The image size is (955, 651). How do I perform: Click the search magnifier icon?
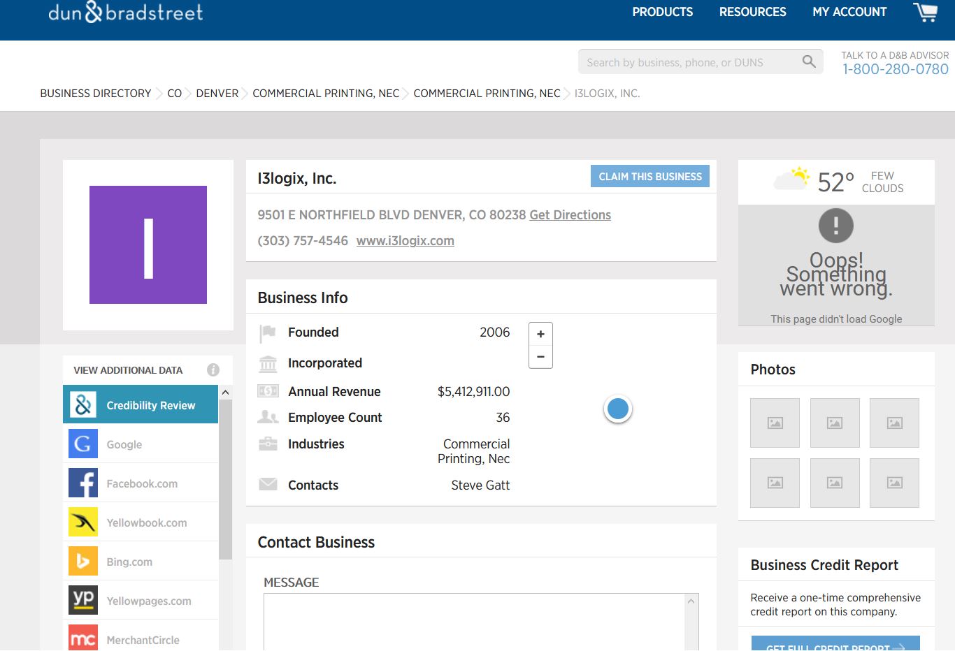click(809, 61)
